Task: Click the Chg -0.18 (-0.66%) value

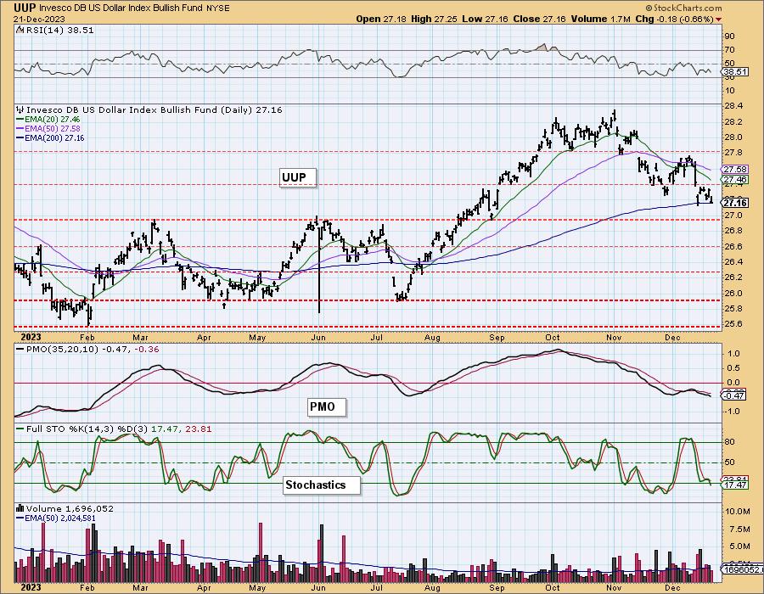Action: coord(674,19)
